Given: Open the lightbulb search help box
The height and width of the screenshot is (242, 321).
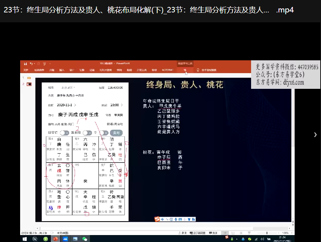Looking at the screenshot, I should point(198,70).
